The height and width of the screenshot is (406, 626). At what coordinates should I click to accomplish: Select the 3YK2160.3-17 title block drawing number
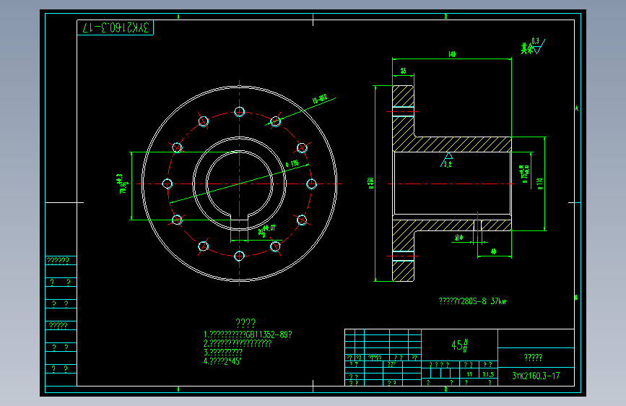click(x=536, y=376)
